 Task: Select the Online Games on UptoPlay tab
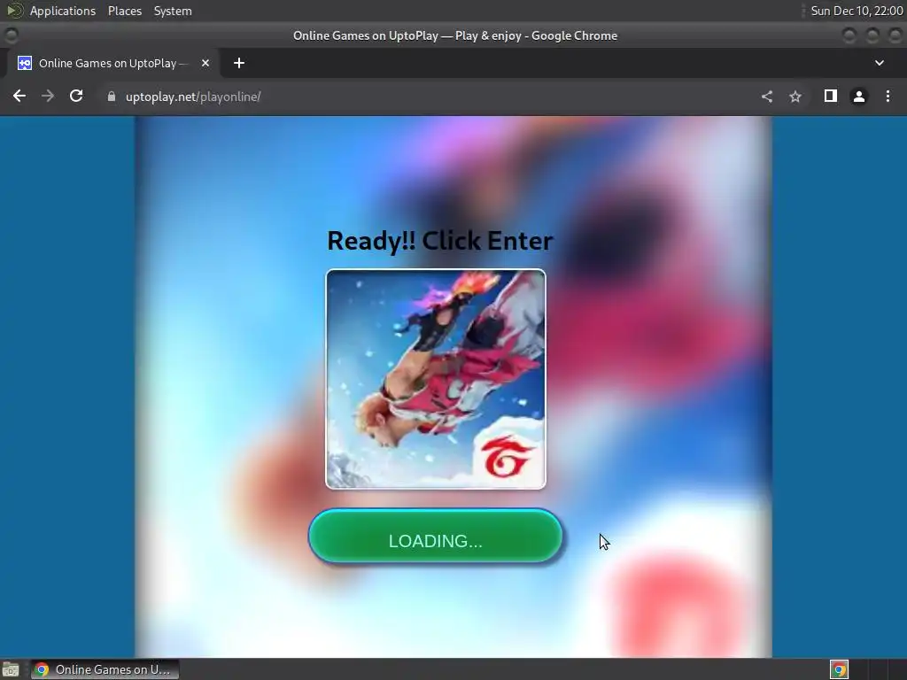click(x=113, y=63)
